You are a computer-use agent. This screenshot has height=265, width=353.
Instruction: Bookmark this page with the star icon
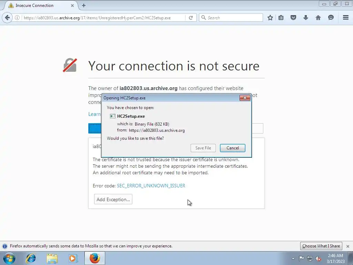pos(270,18)
